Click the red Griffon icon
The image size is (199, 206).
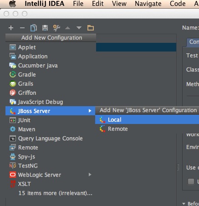click(13, 93)
